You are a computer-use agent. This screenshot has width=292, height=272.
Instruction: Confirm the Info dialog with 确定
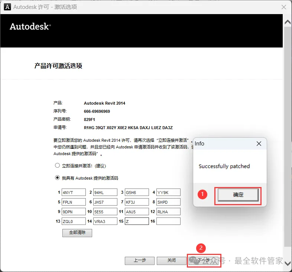click(238, 195)
